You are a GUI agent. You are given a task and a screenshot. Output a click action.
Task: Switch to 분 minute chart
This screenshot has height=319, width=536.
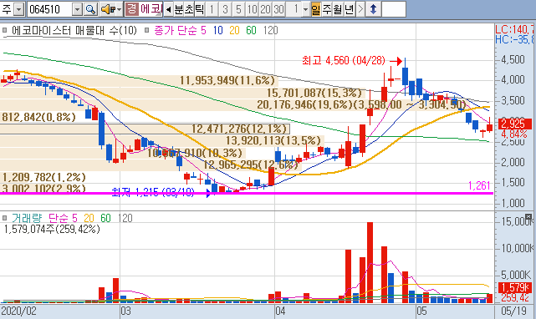[x=179, y=9]
